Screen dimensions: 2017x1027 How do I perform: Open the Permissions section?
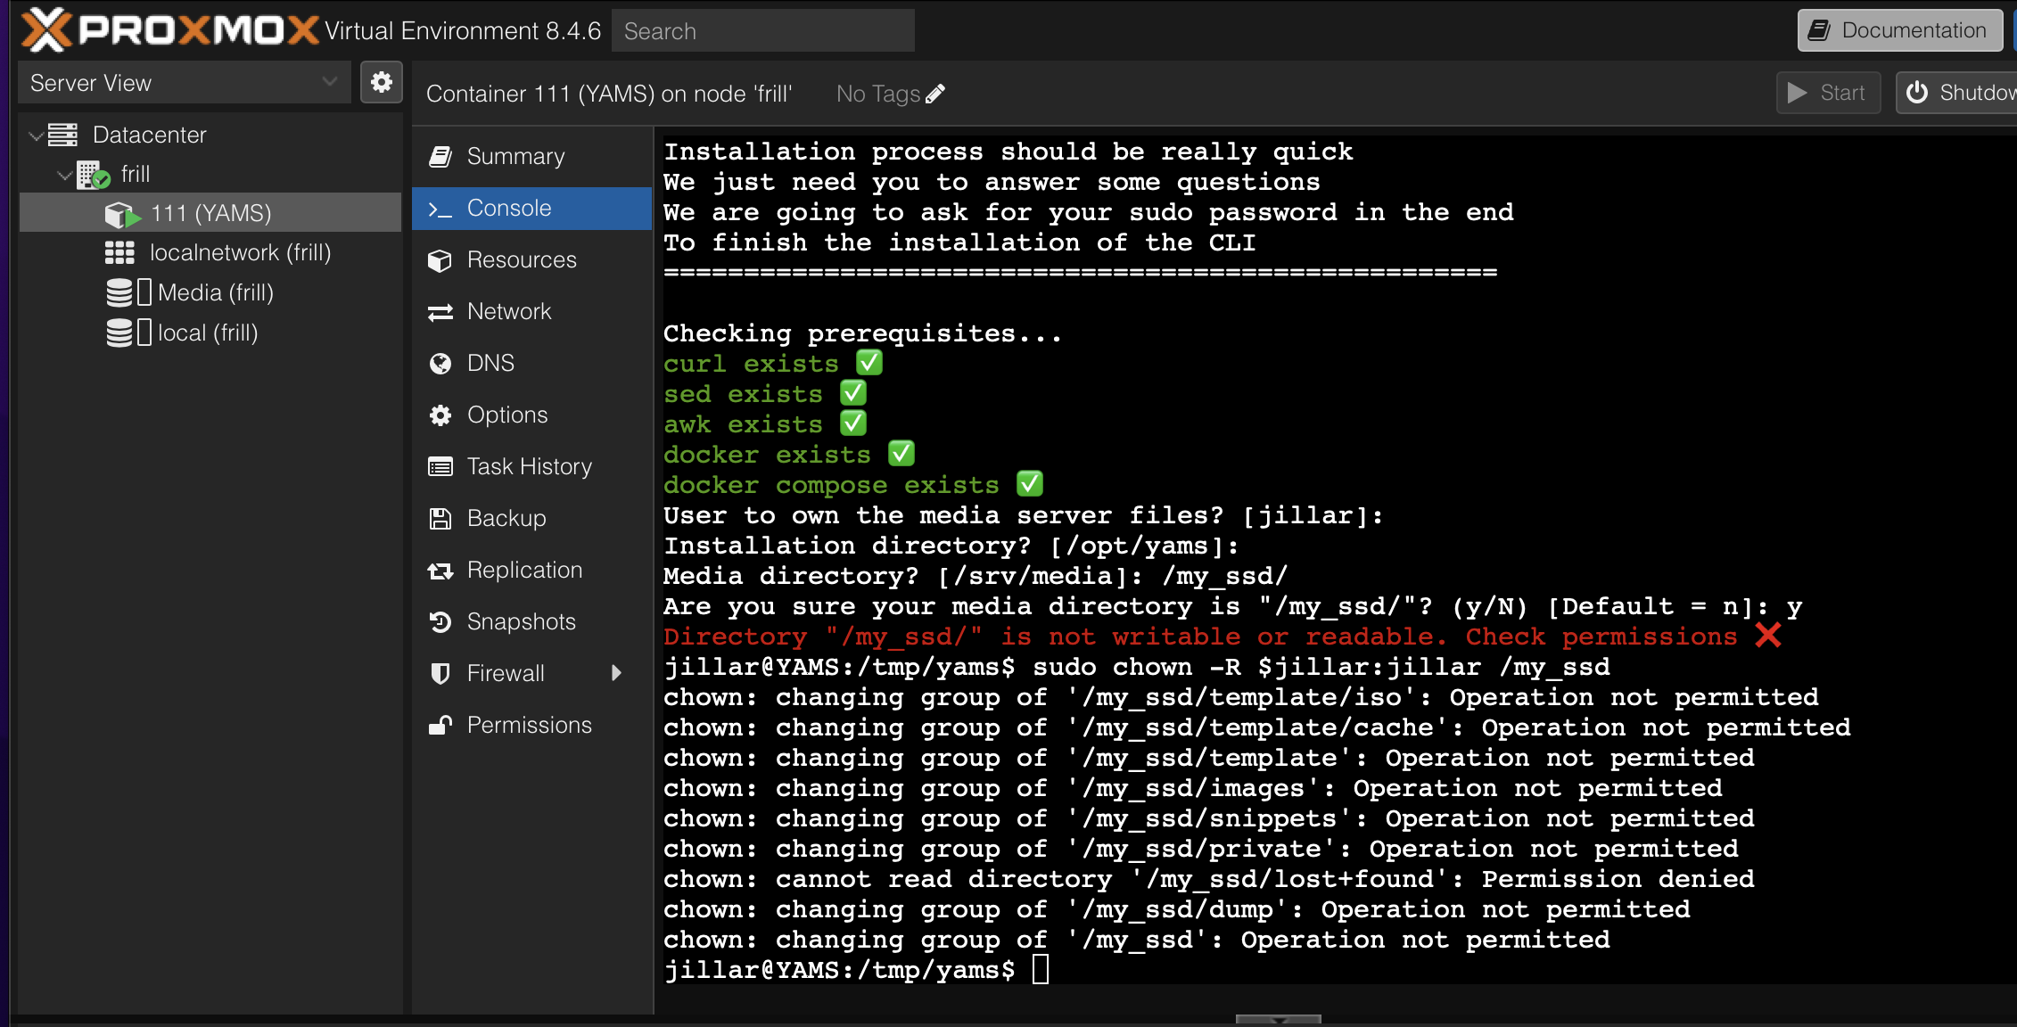(x=532, y=726)
